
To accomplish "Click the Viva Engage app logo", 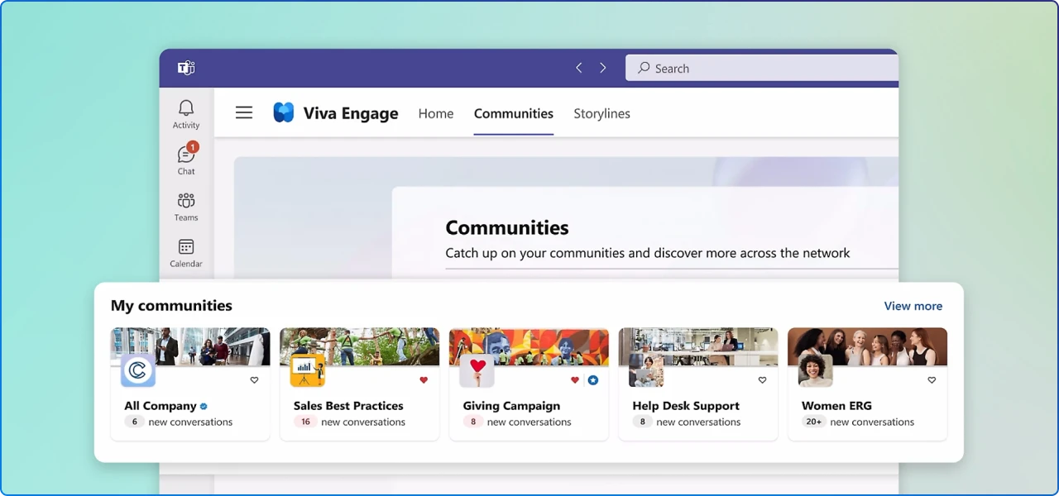I will [x=284, y=112].
